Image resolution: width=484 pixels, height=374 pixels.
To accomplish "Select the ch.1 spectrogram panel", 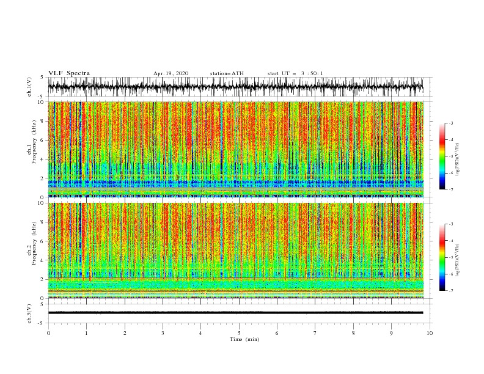I will point(235,149).
